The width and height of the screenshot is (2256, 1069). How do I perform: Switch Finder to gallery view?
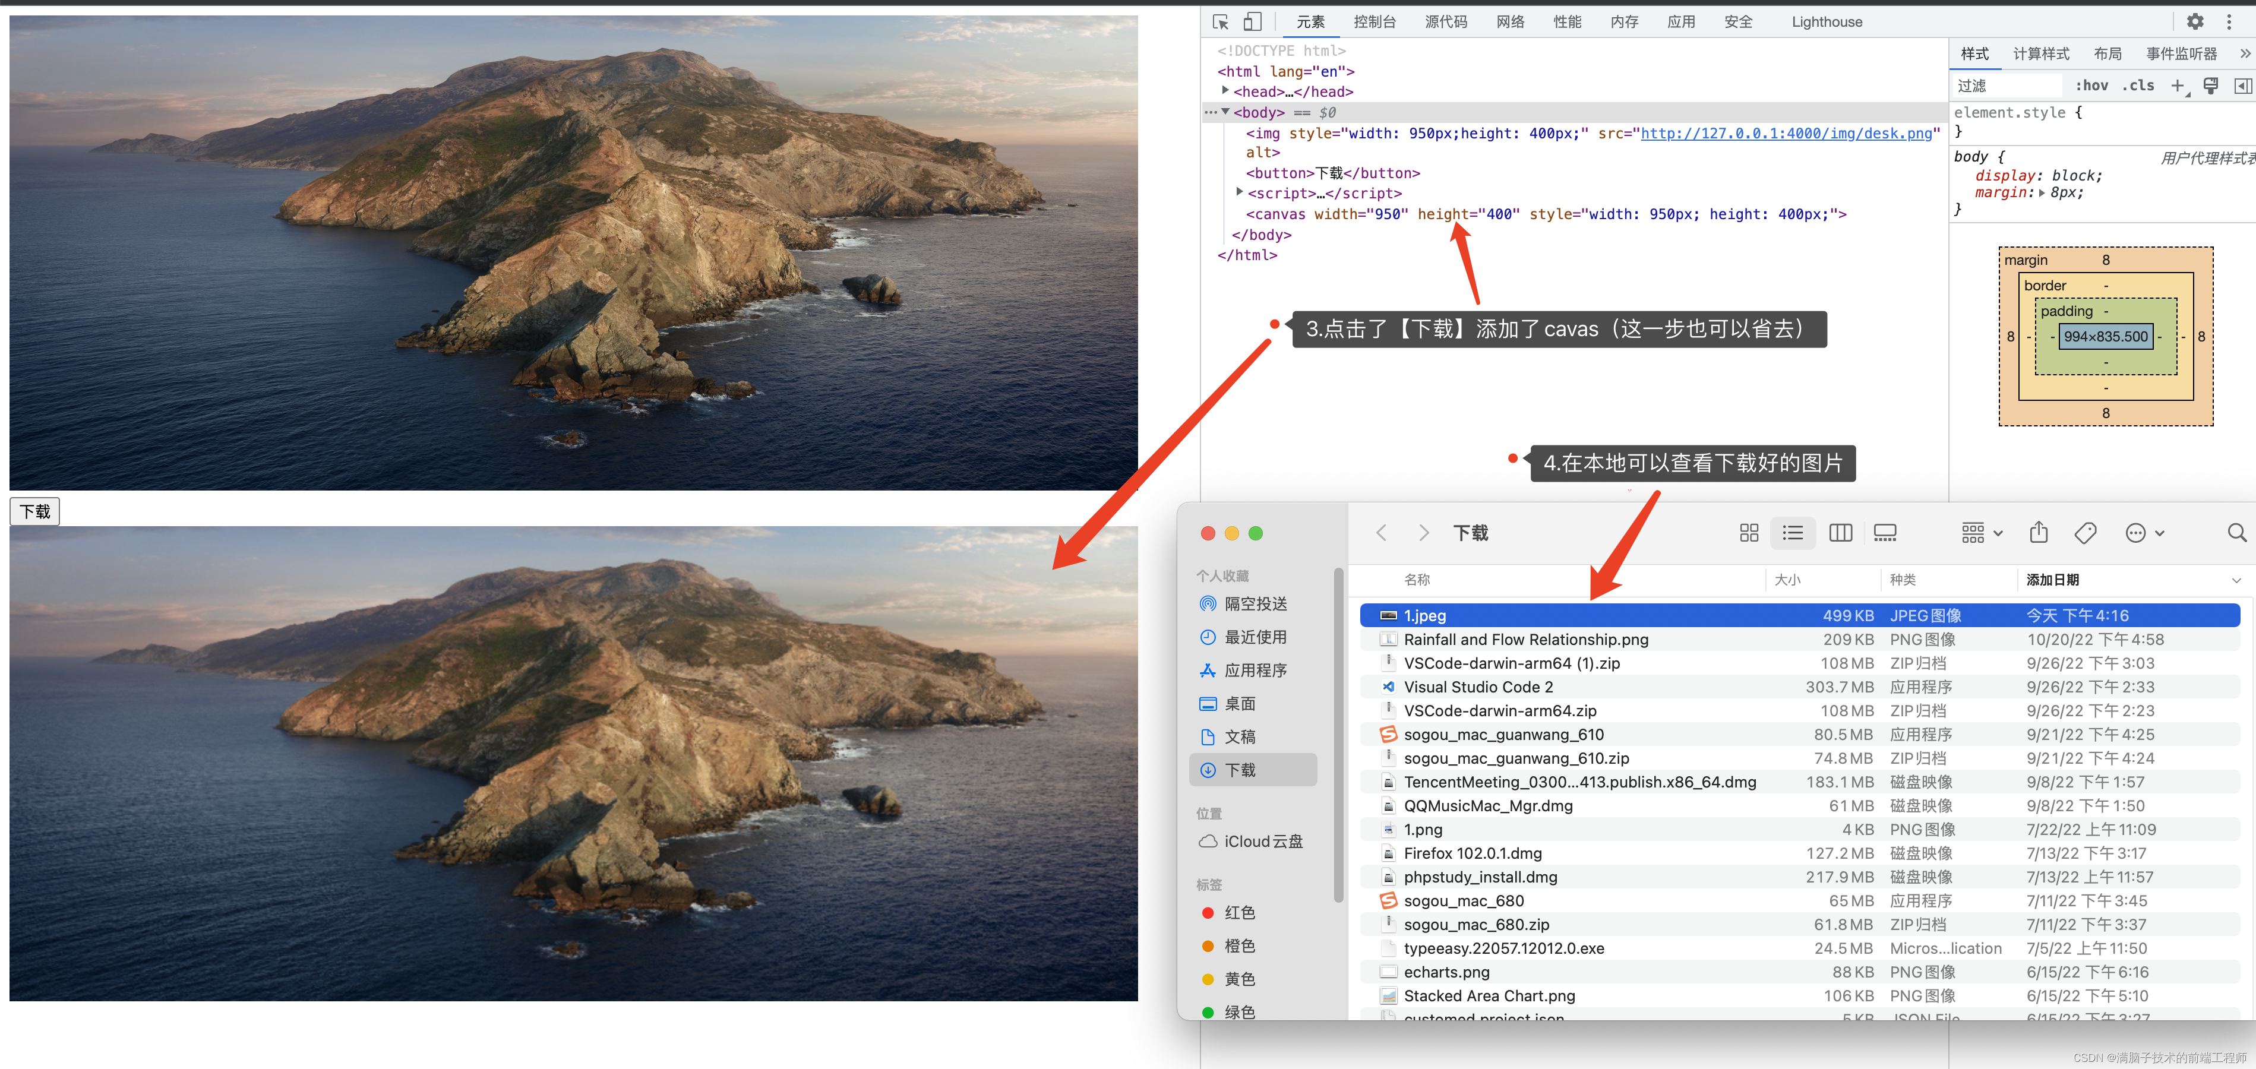[x=1885, y=533]
